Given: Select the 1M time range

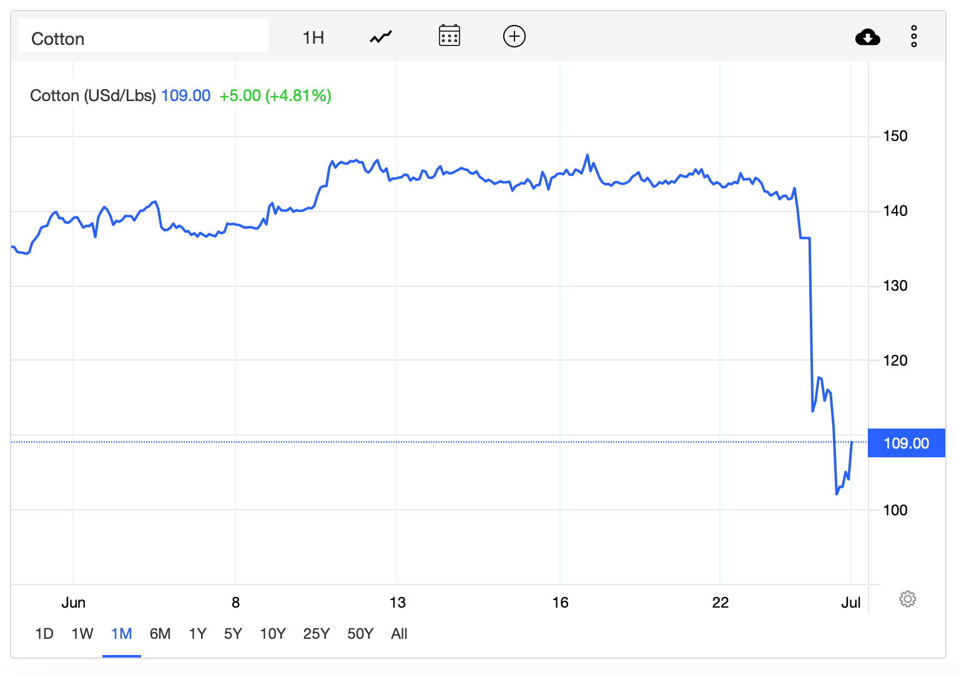Looking at the screenshot, I should [x=122, y=634].
